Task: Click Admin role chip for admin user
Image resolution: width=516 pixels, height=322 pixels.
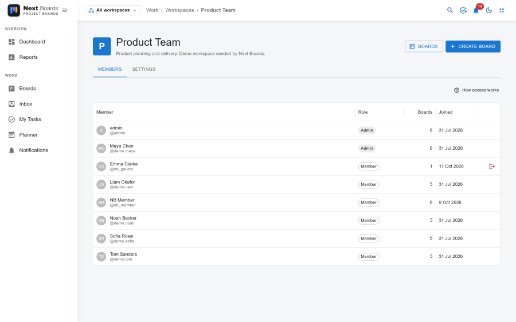Action: click(366, 130)
